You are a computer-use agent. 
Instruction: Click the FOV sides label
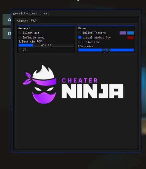click(x=86, y=46)
